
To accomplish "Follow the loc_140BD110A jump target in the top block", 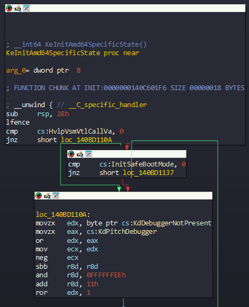I will pyautogui.click(x=86, y=140).
